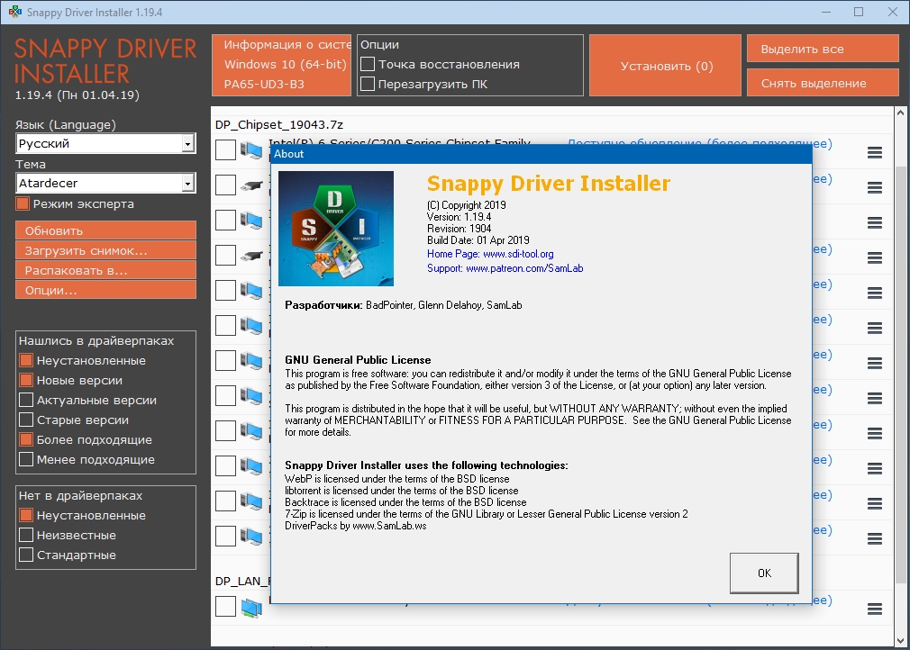The height and width of the screenshot is (650, 910).
Task: Open hamburger menu for Intel 6 Series chipset row
Action: pyautogui.click(x=874, y=153)
